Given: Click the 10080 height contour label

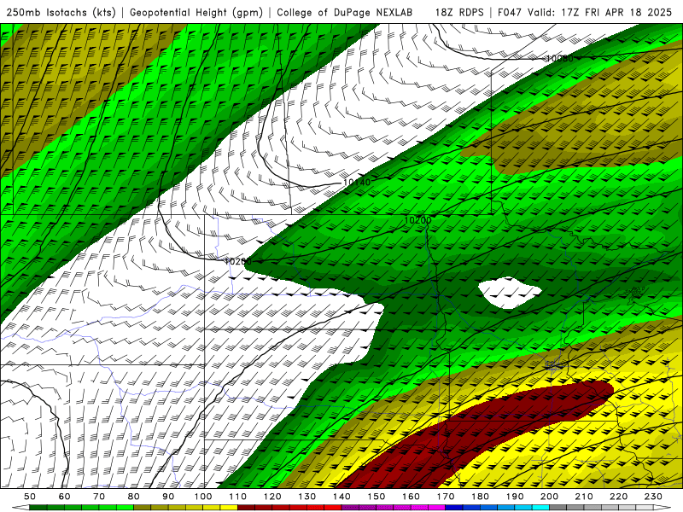Looking at the screenshot, I should point(560,58).
